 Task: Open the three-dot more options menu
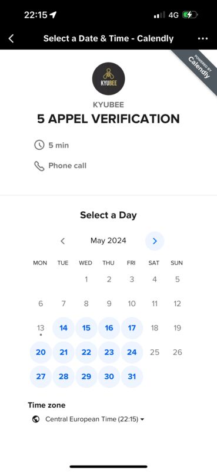[x=203, y=38]
